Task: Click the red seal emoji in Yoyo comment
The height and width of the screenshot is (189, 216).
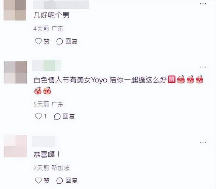Action: pyautogui.click(x=172, y=79)
